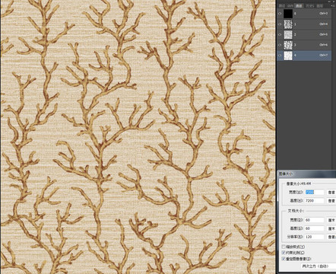Click document width field showing 60

point(315,220)
